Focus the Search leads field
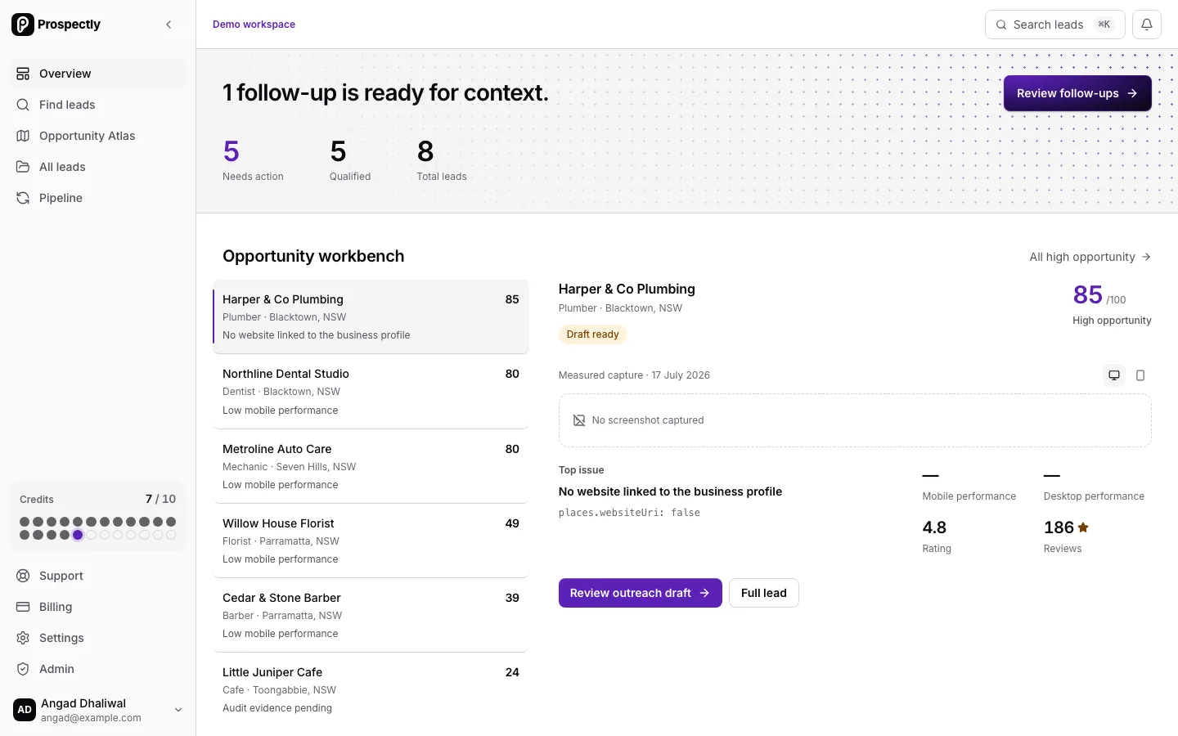The height and width of the screenshot is (736, 1178). pos(1054,25)
